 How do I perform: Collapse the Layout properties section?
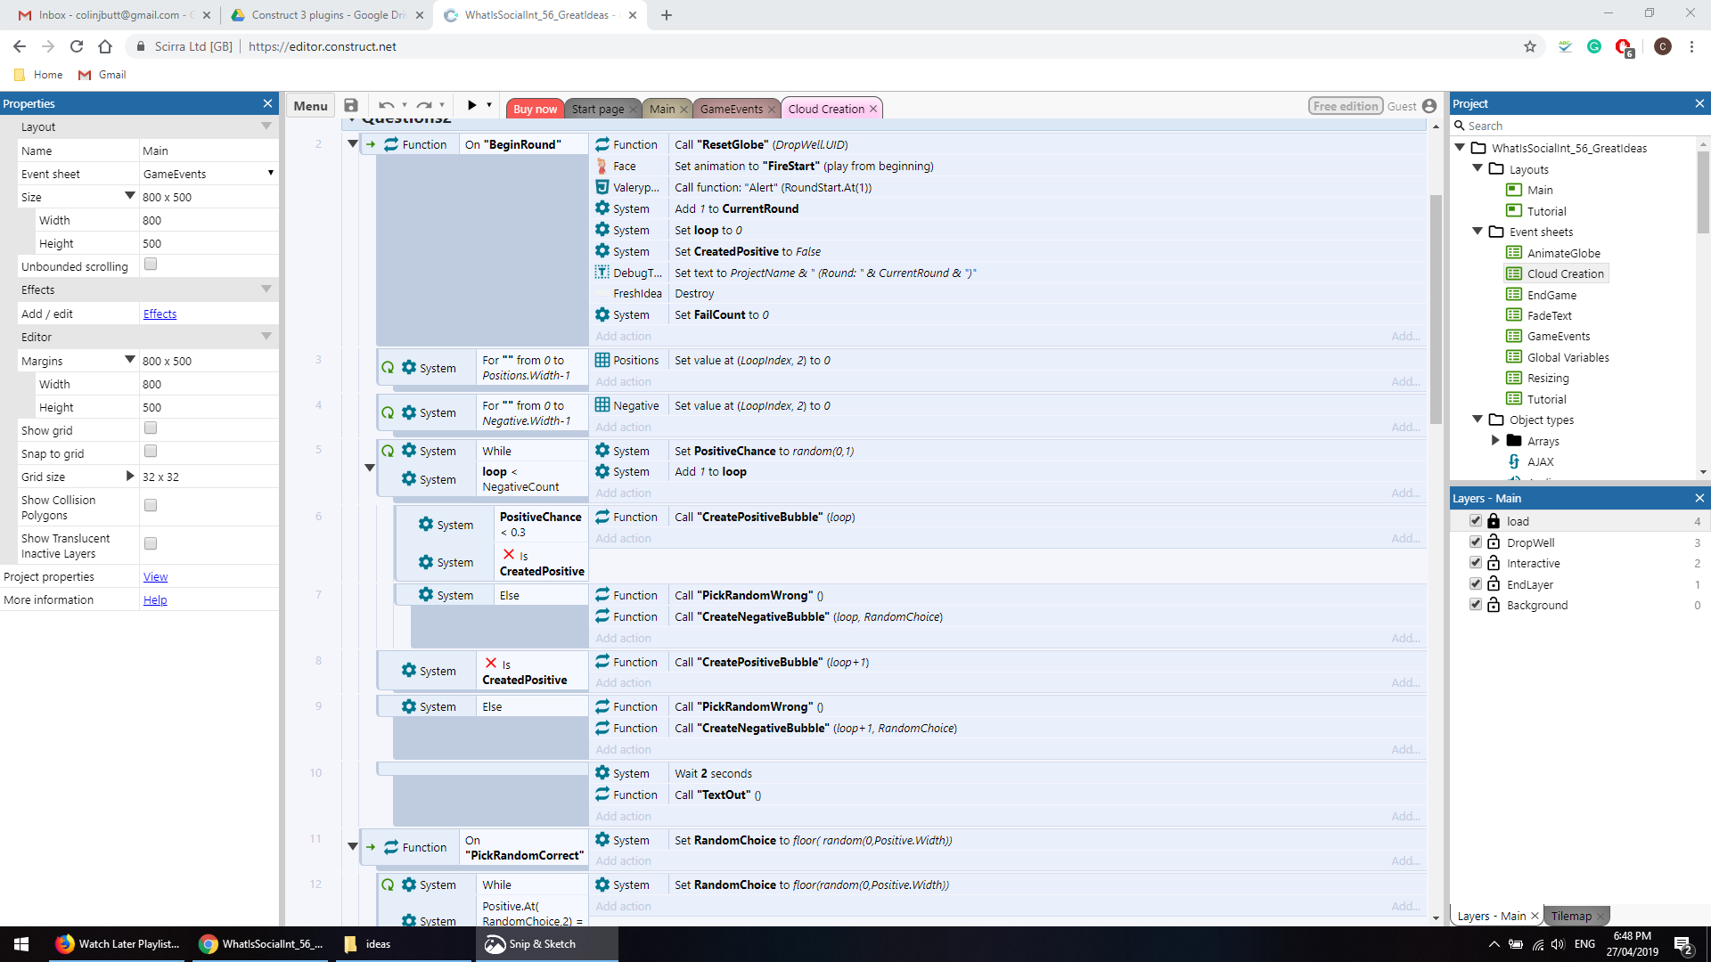tap(266, 126)
